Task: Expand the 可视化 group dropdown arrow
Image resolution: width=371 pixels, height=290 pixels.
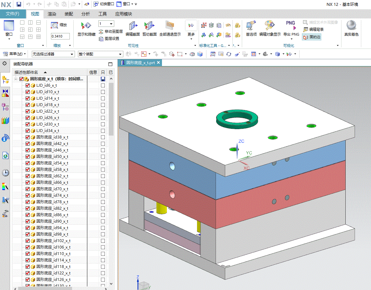Action: [x=338, y=45]
